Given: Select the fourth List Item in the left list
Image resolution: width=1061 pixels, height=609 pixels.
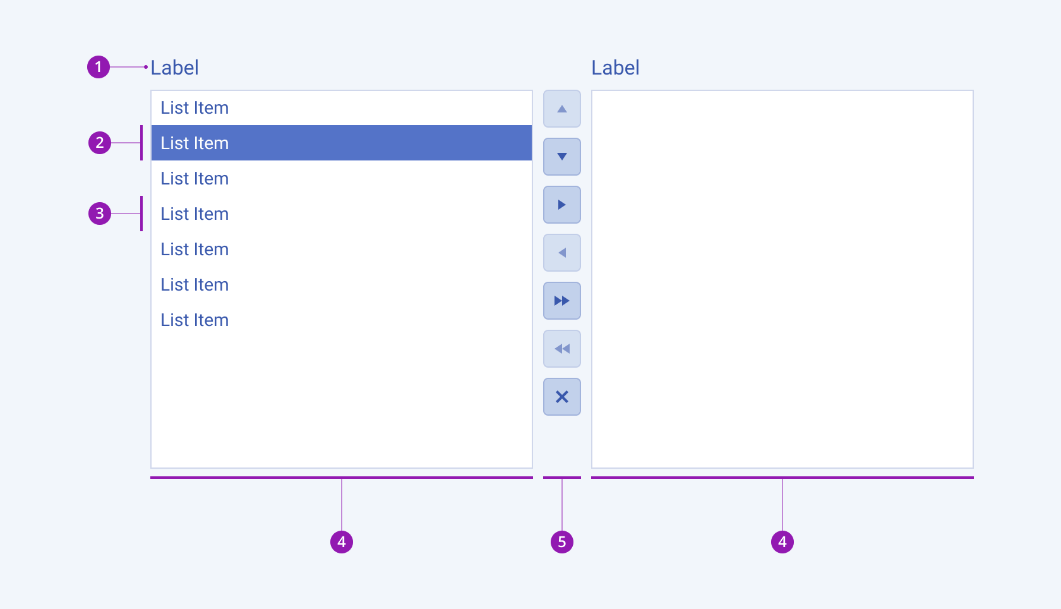Looking at the screenshot, I should [195, 214].
